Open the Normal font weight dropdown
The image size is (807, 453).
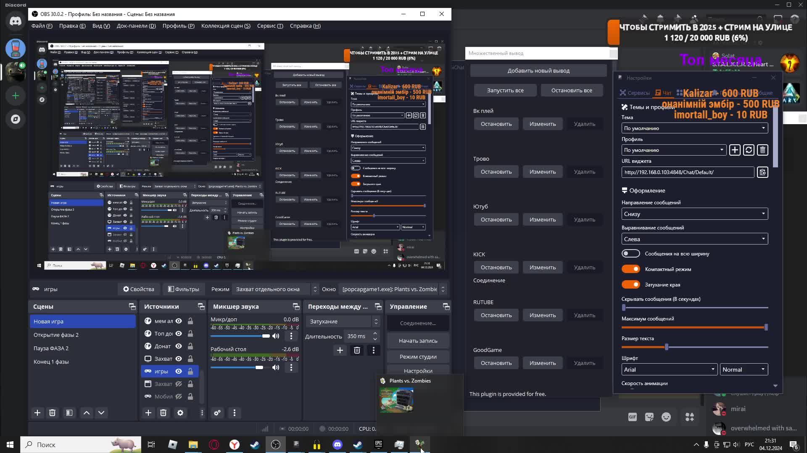744,370
